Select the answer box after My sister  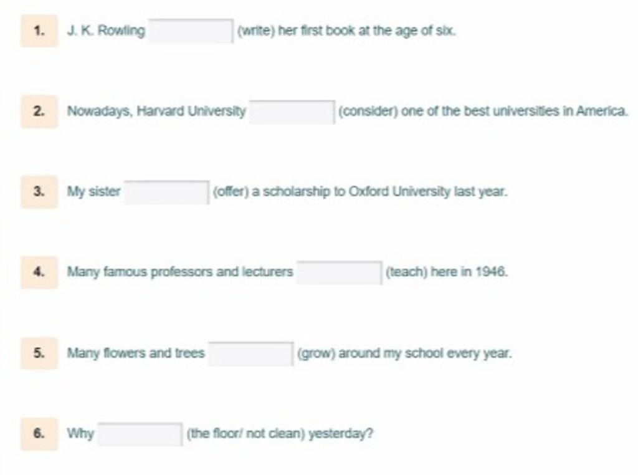pos(167,192)
